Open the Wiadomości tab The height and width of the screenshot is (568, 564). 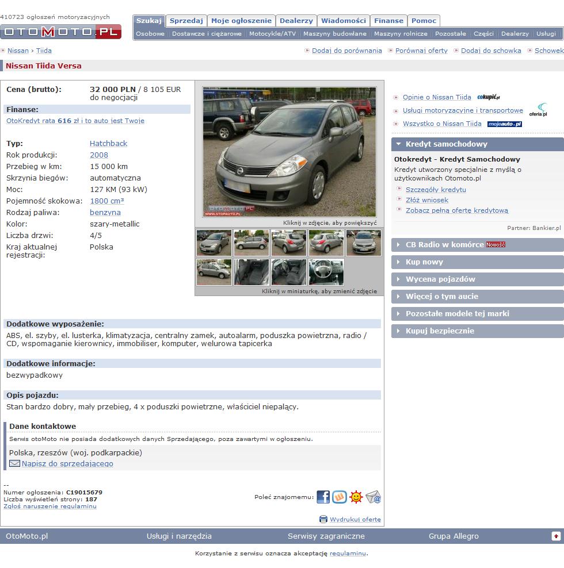coord(344,21)
